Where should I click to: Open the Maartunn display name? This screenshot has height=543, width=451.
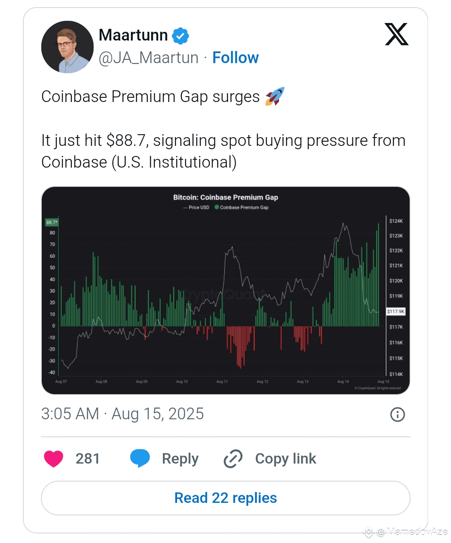click(x=133, y=35)
